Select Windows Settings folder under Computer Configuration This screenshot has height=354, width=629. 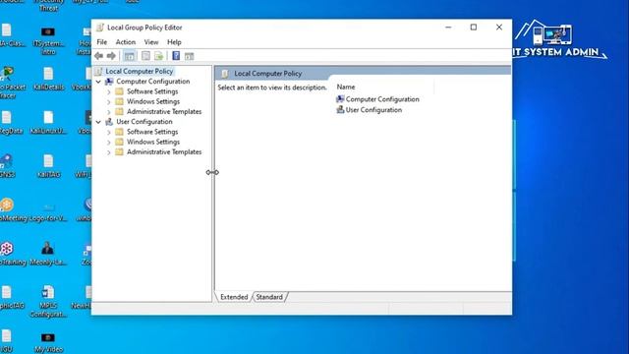tap(153, 101)
